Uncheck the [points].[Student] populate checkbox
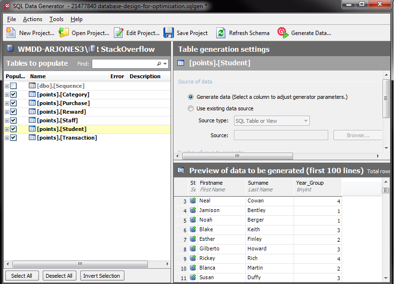The height and width of the screenshot is (284, 394). (x=13, y=129)
